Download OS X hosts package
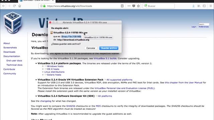The width and height of the screenshot is (214, 120). click(53, 69)
